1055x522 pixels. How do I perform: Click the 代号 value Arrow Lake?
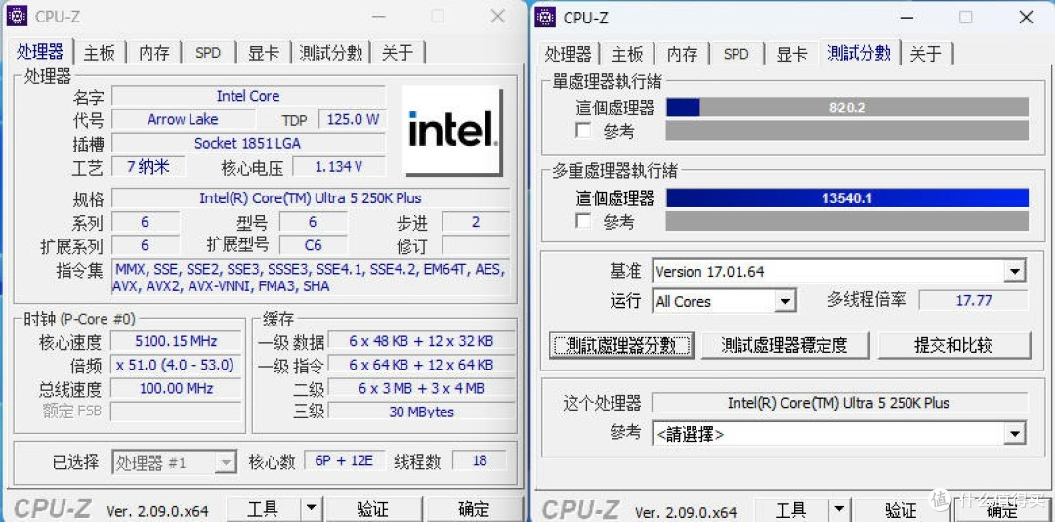point(183,120)
